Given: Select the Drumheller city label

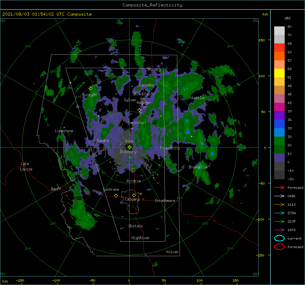Looking at the screenshot, I should [x=199, y=167].
